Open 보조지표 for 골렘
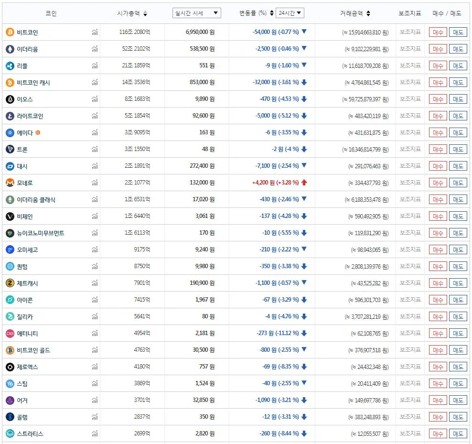 click(x=410, y=417)
